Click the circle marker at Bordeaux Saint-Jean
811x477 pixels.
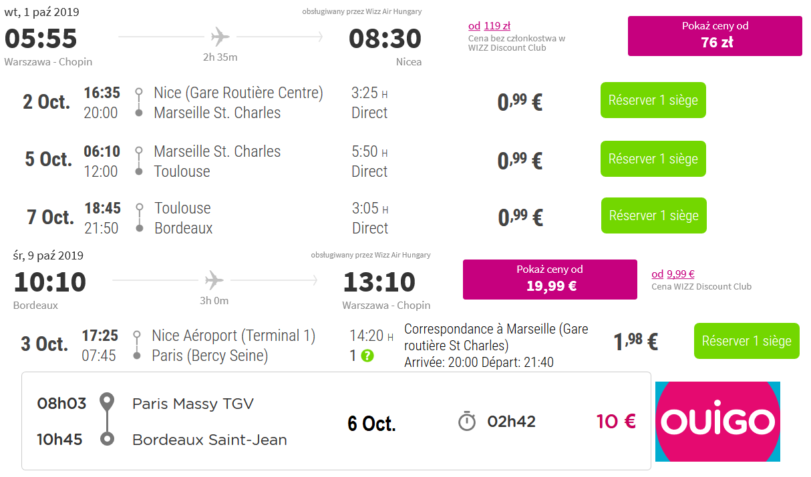pyautogui.click(x=106, y=439)
